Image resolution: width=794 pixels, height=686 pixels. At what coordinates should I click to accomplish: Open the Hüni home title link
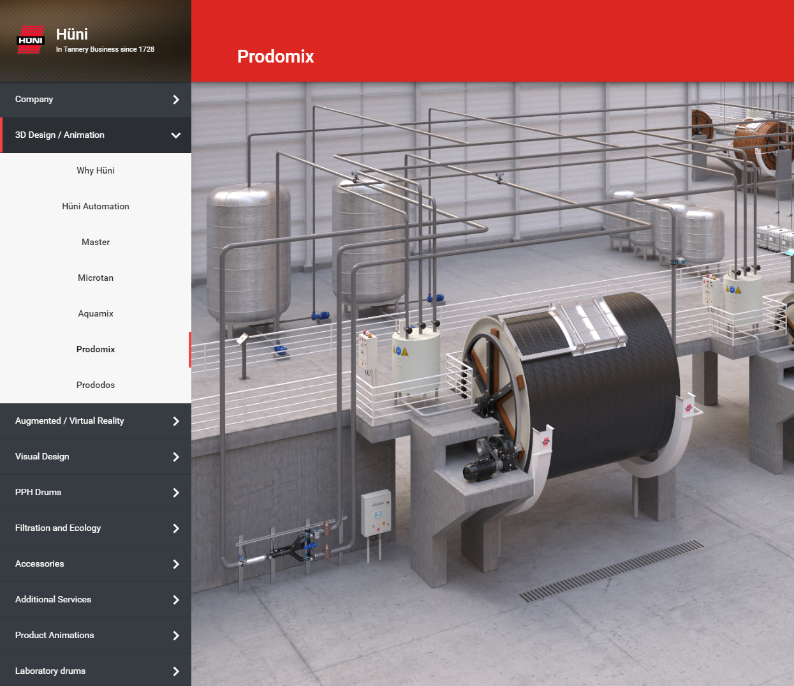click(71, 34)
